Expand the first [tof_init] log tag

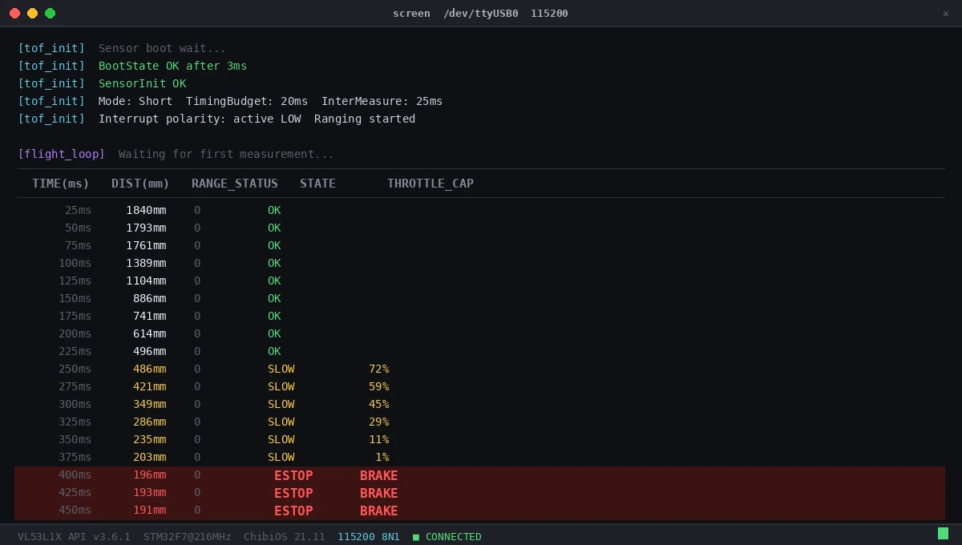[x=51, y=48]
